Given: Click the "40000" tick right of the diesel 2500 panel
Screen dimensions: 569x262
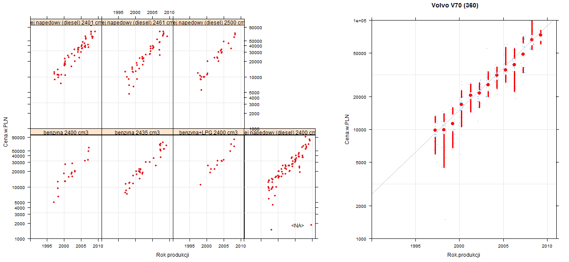Looking at the screenshot, I should pyautogui.click(x=256, y=46).
